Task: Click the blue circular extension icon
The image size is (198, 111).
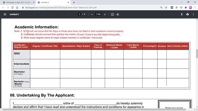Action: tap(181, 7)
